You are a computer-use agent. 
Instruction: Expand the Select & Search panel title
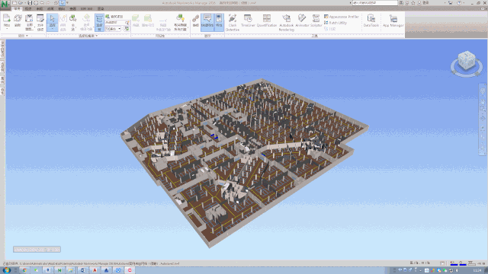[x=88, y=36]
